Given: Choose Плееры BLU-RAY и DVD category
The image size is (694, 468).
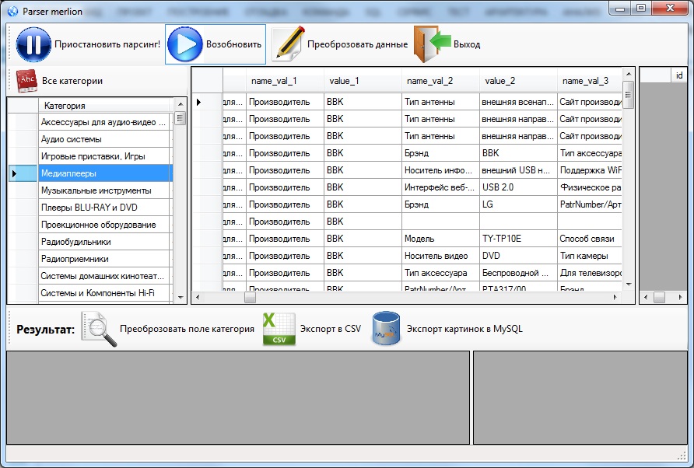Looking at the screenshot, I should (x=104, y=208).
